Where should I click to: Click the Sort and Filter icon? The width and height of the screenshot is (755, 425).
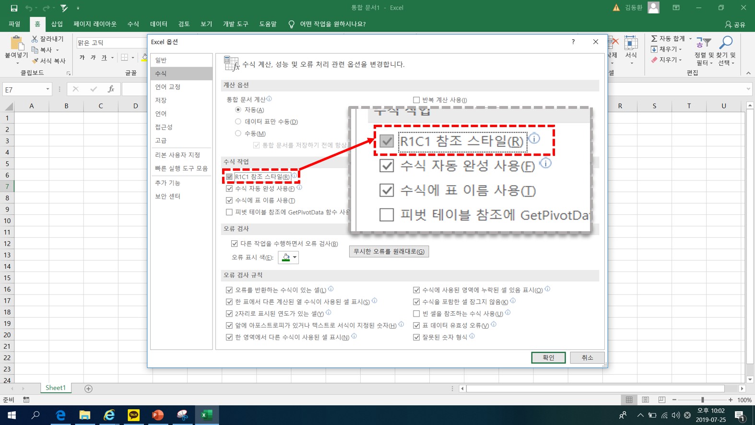[704, 43]
